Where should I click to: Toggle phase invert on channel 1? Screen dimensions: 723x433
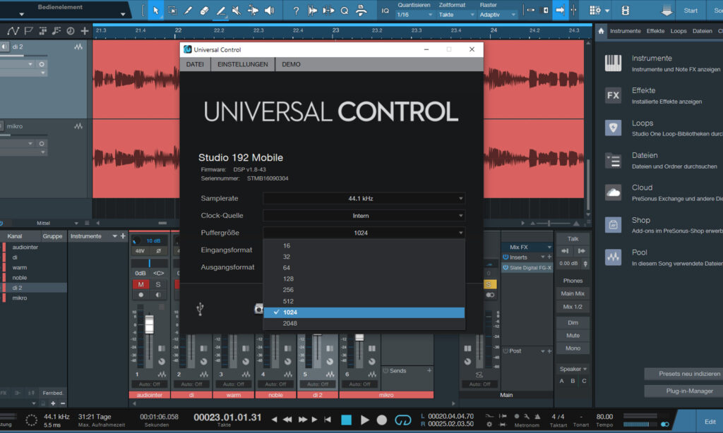point(159,251)
